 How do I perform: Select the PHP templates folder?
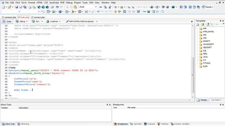pos(203,29)
